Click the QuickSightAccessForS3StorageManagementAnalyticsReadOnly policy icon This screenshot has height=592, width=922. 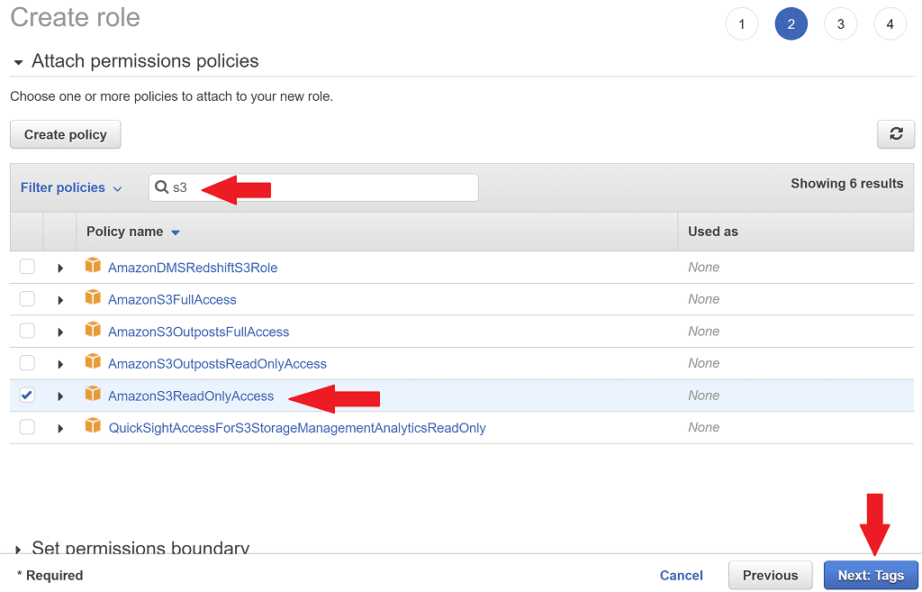pos(94,427)
